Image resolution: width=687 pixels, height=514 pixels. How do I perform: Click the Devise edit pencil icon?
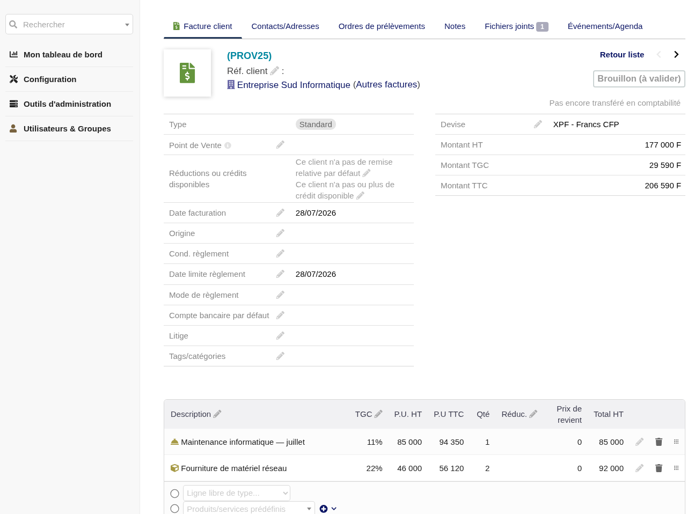coord(538,124)
